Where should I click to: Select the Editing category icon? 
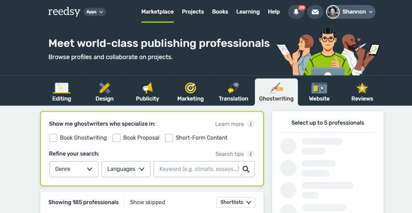click(x=62, y=88)
